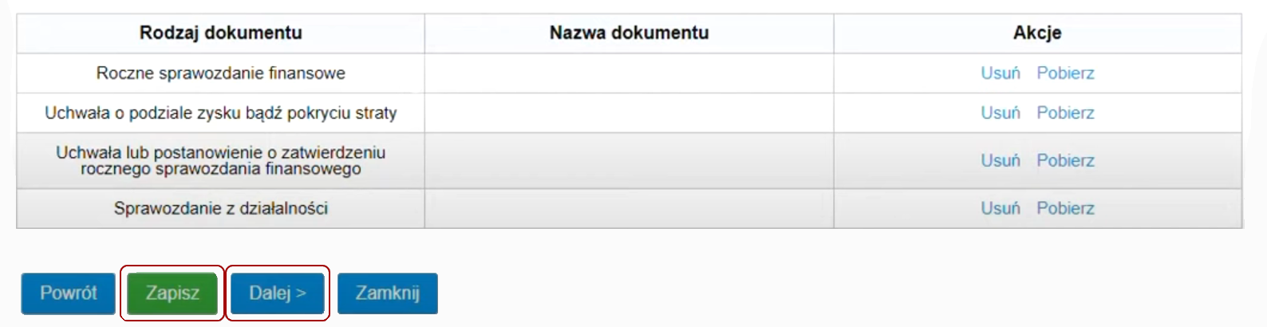Click the green Zapisz button
This screenshot has width=1267, height=327.
(x=172, y=294)
